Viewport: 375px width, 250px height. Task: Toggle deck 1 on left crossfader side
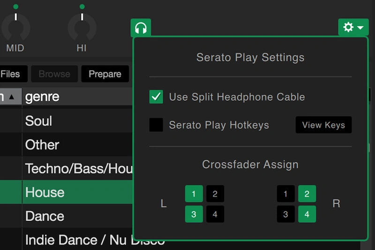coord(194,194)
